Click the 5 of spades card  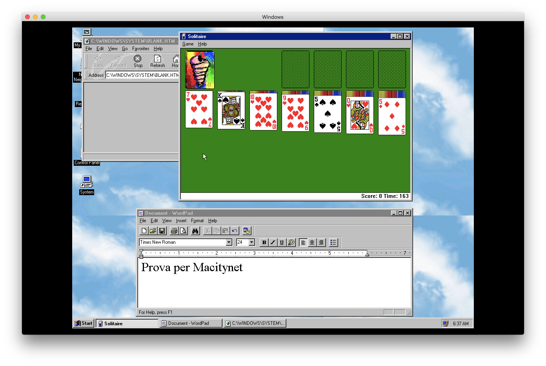tap(328, 114)
